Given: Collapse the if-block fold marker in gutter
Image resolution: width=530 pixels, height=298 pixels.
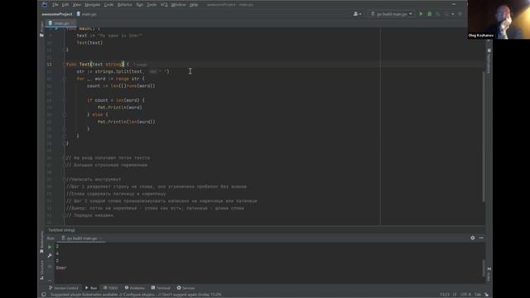Looking at the screenshot, I should 64,100.
